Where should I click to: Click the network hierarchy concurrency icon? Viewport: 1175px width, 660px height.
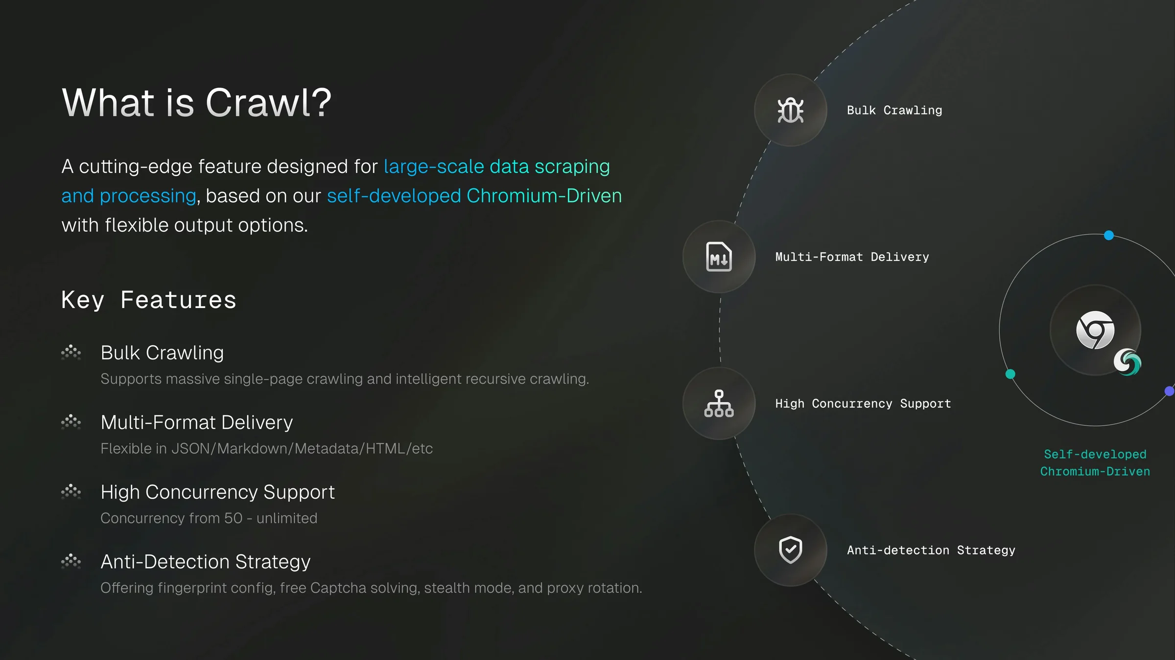coord(719,403)
